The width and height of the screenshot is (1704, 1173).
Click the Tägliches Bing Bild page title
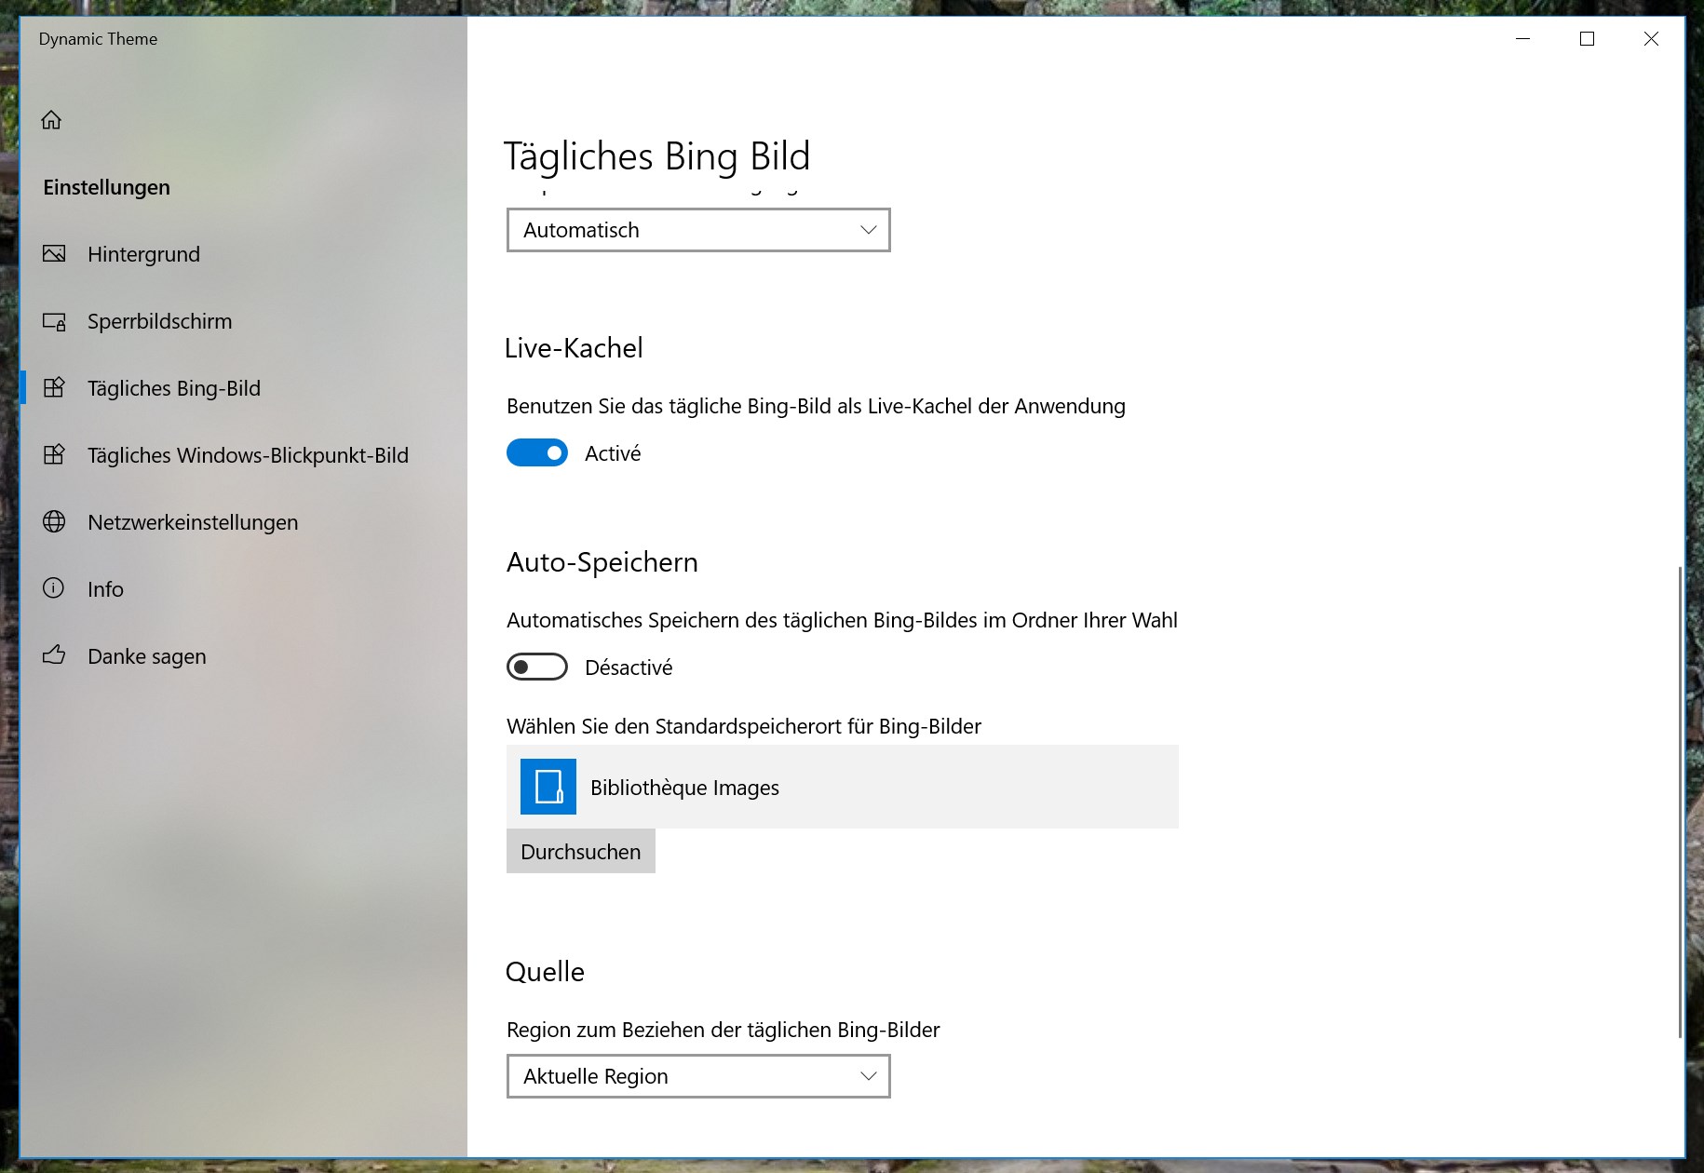(x=657, y=155)
